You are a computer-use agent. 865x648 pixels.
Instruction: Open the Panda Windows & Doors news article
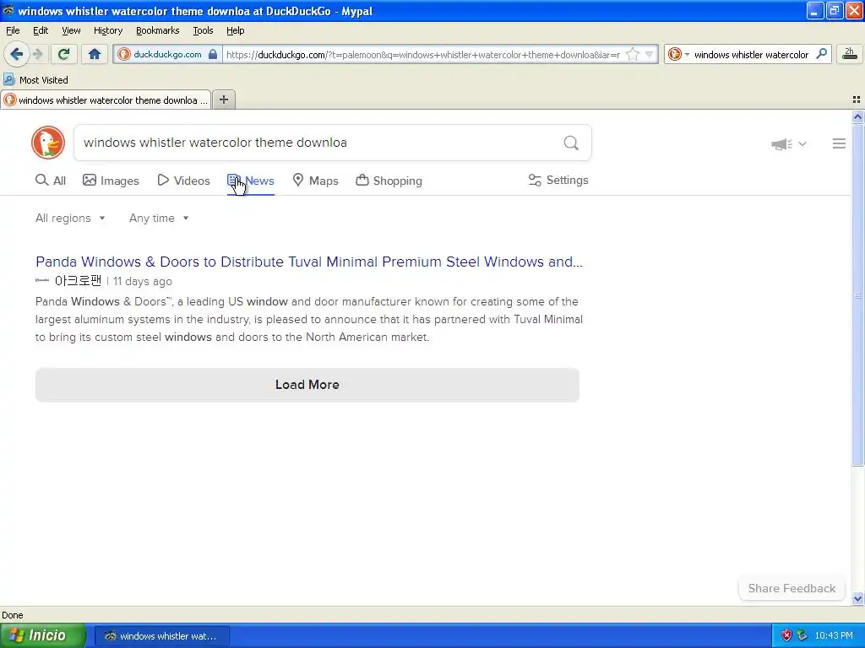point(309,262)
